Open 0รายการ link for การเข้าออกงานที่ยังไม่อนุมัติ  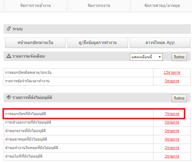click(x=172, y=122)
